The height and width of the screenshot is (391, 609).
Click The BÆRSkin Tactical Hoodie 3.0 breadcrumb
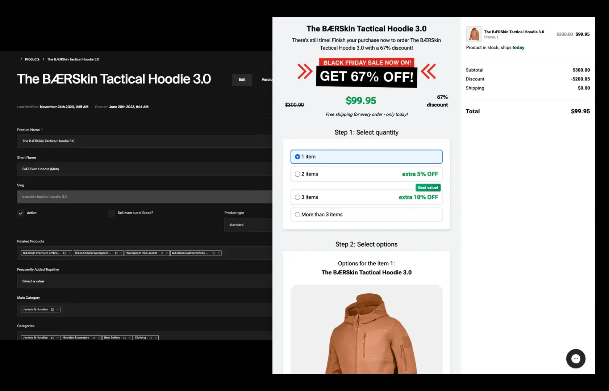(73, 59)
